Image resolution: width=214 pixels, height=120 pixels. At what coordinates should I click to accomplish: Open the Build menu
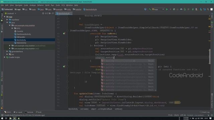[47, 5]
